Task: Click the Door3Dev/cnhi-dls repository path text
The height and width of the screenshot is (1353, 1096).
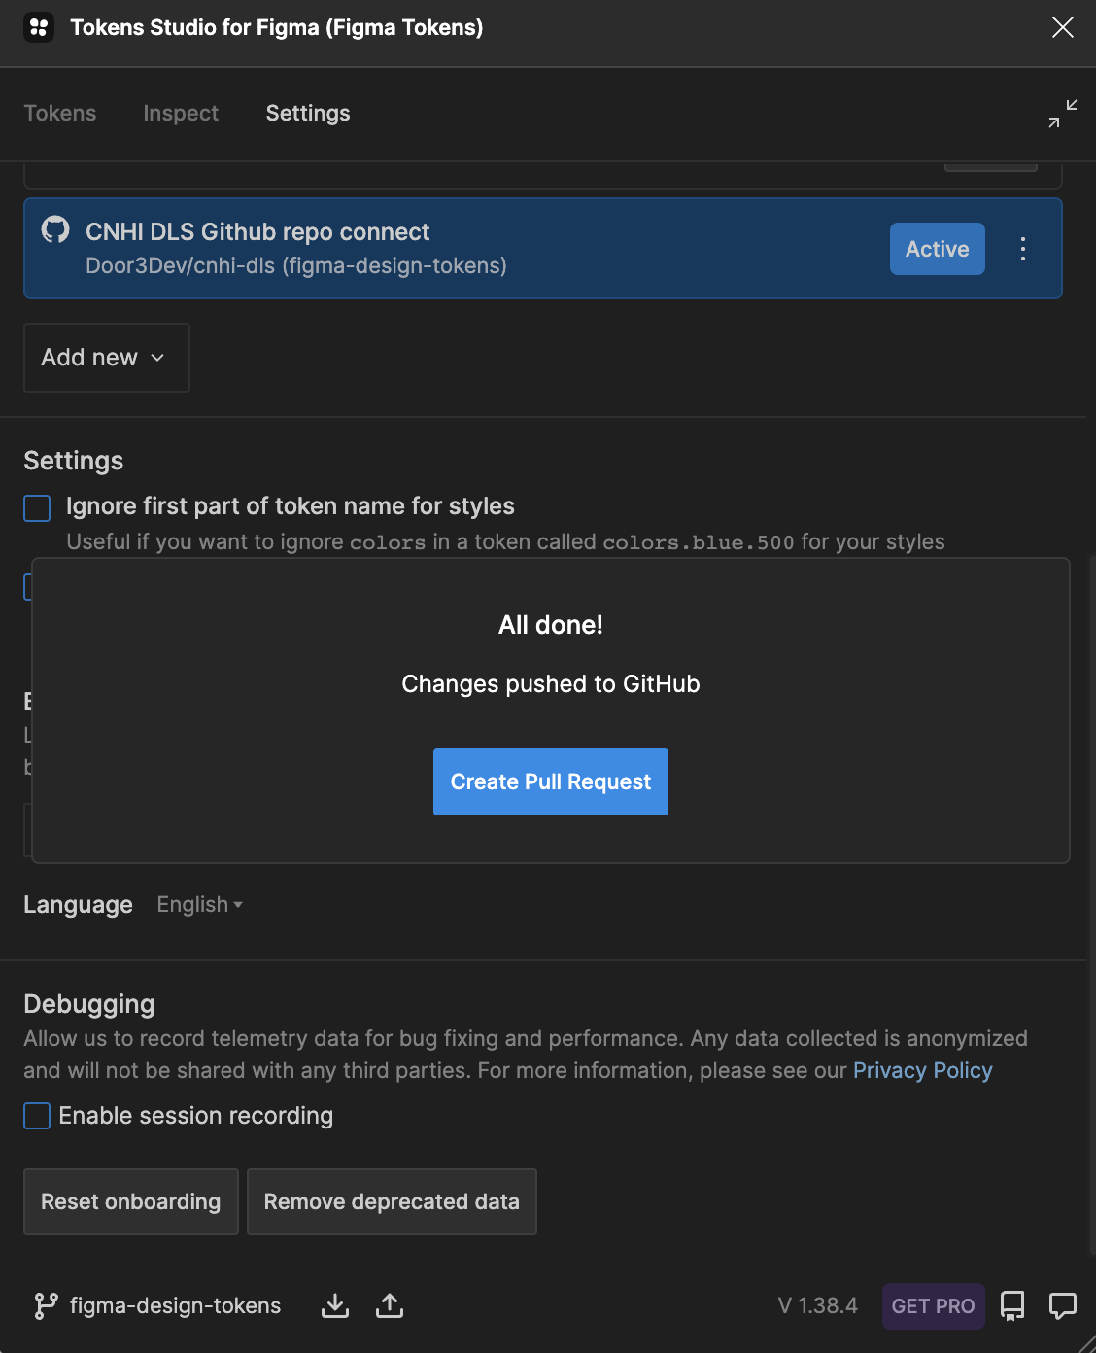Action: coord(296,265)
